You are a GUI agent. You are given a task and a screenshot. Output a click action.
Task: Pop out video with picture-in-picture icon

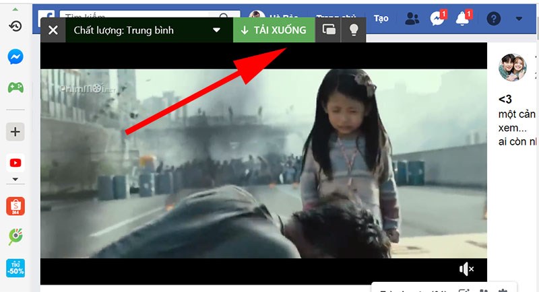[x=328, y=30]
